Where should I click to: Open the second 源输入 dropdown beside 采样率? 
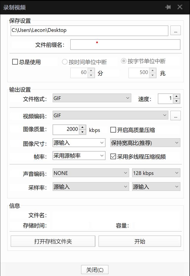click(156, 186)
